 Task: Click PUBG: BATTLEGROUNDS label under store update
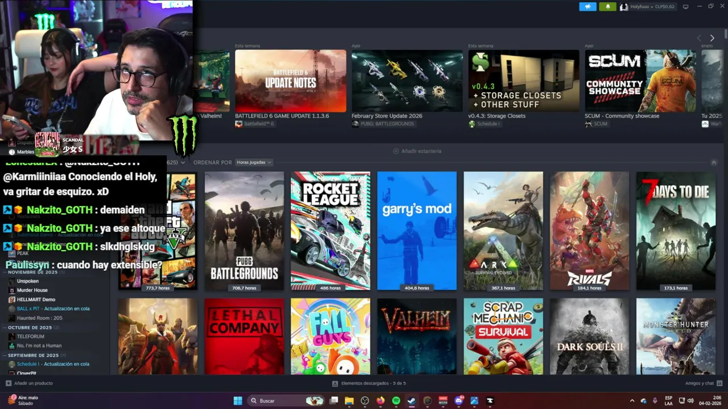point(386,124)
